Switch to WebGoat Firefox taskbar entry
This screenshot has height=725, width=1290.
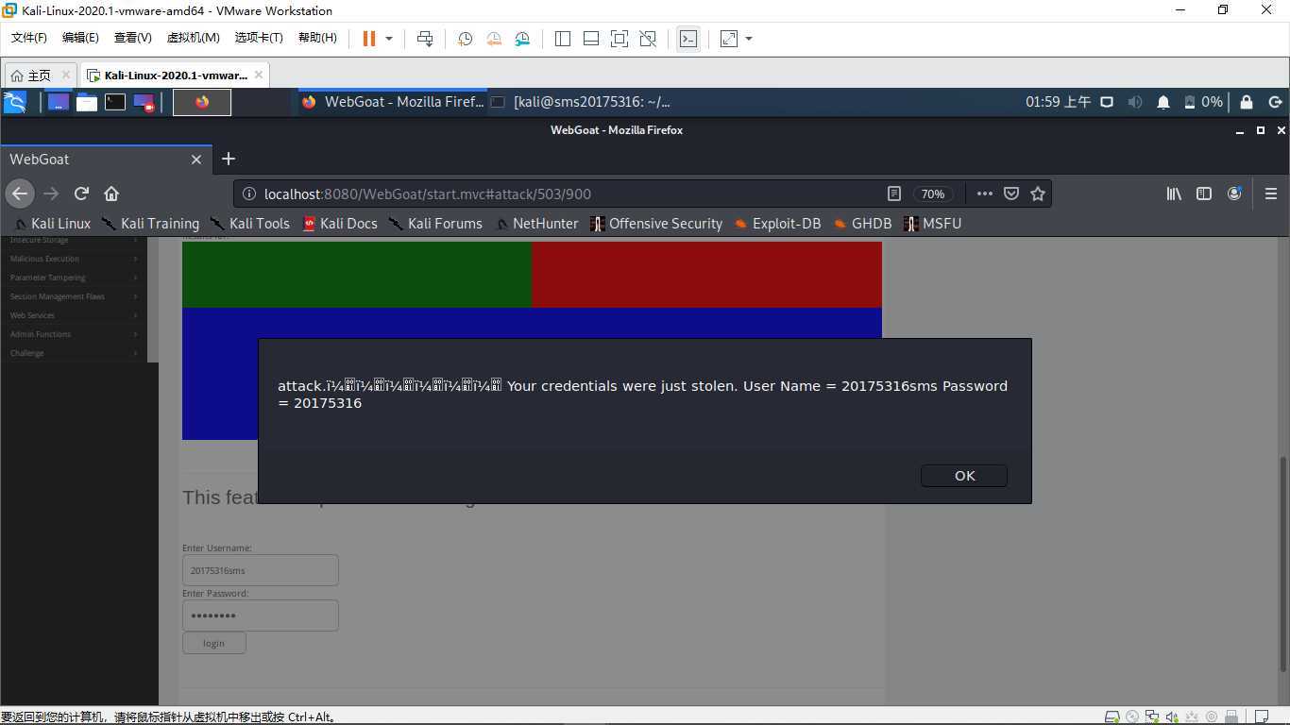coord(392,102)
